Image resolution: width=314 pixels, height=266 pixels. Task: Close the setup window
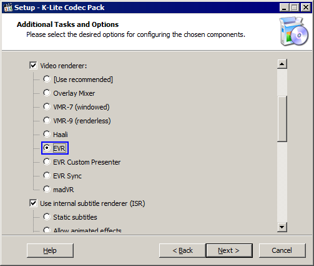pyautogui.click(x=306, y=8)
